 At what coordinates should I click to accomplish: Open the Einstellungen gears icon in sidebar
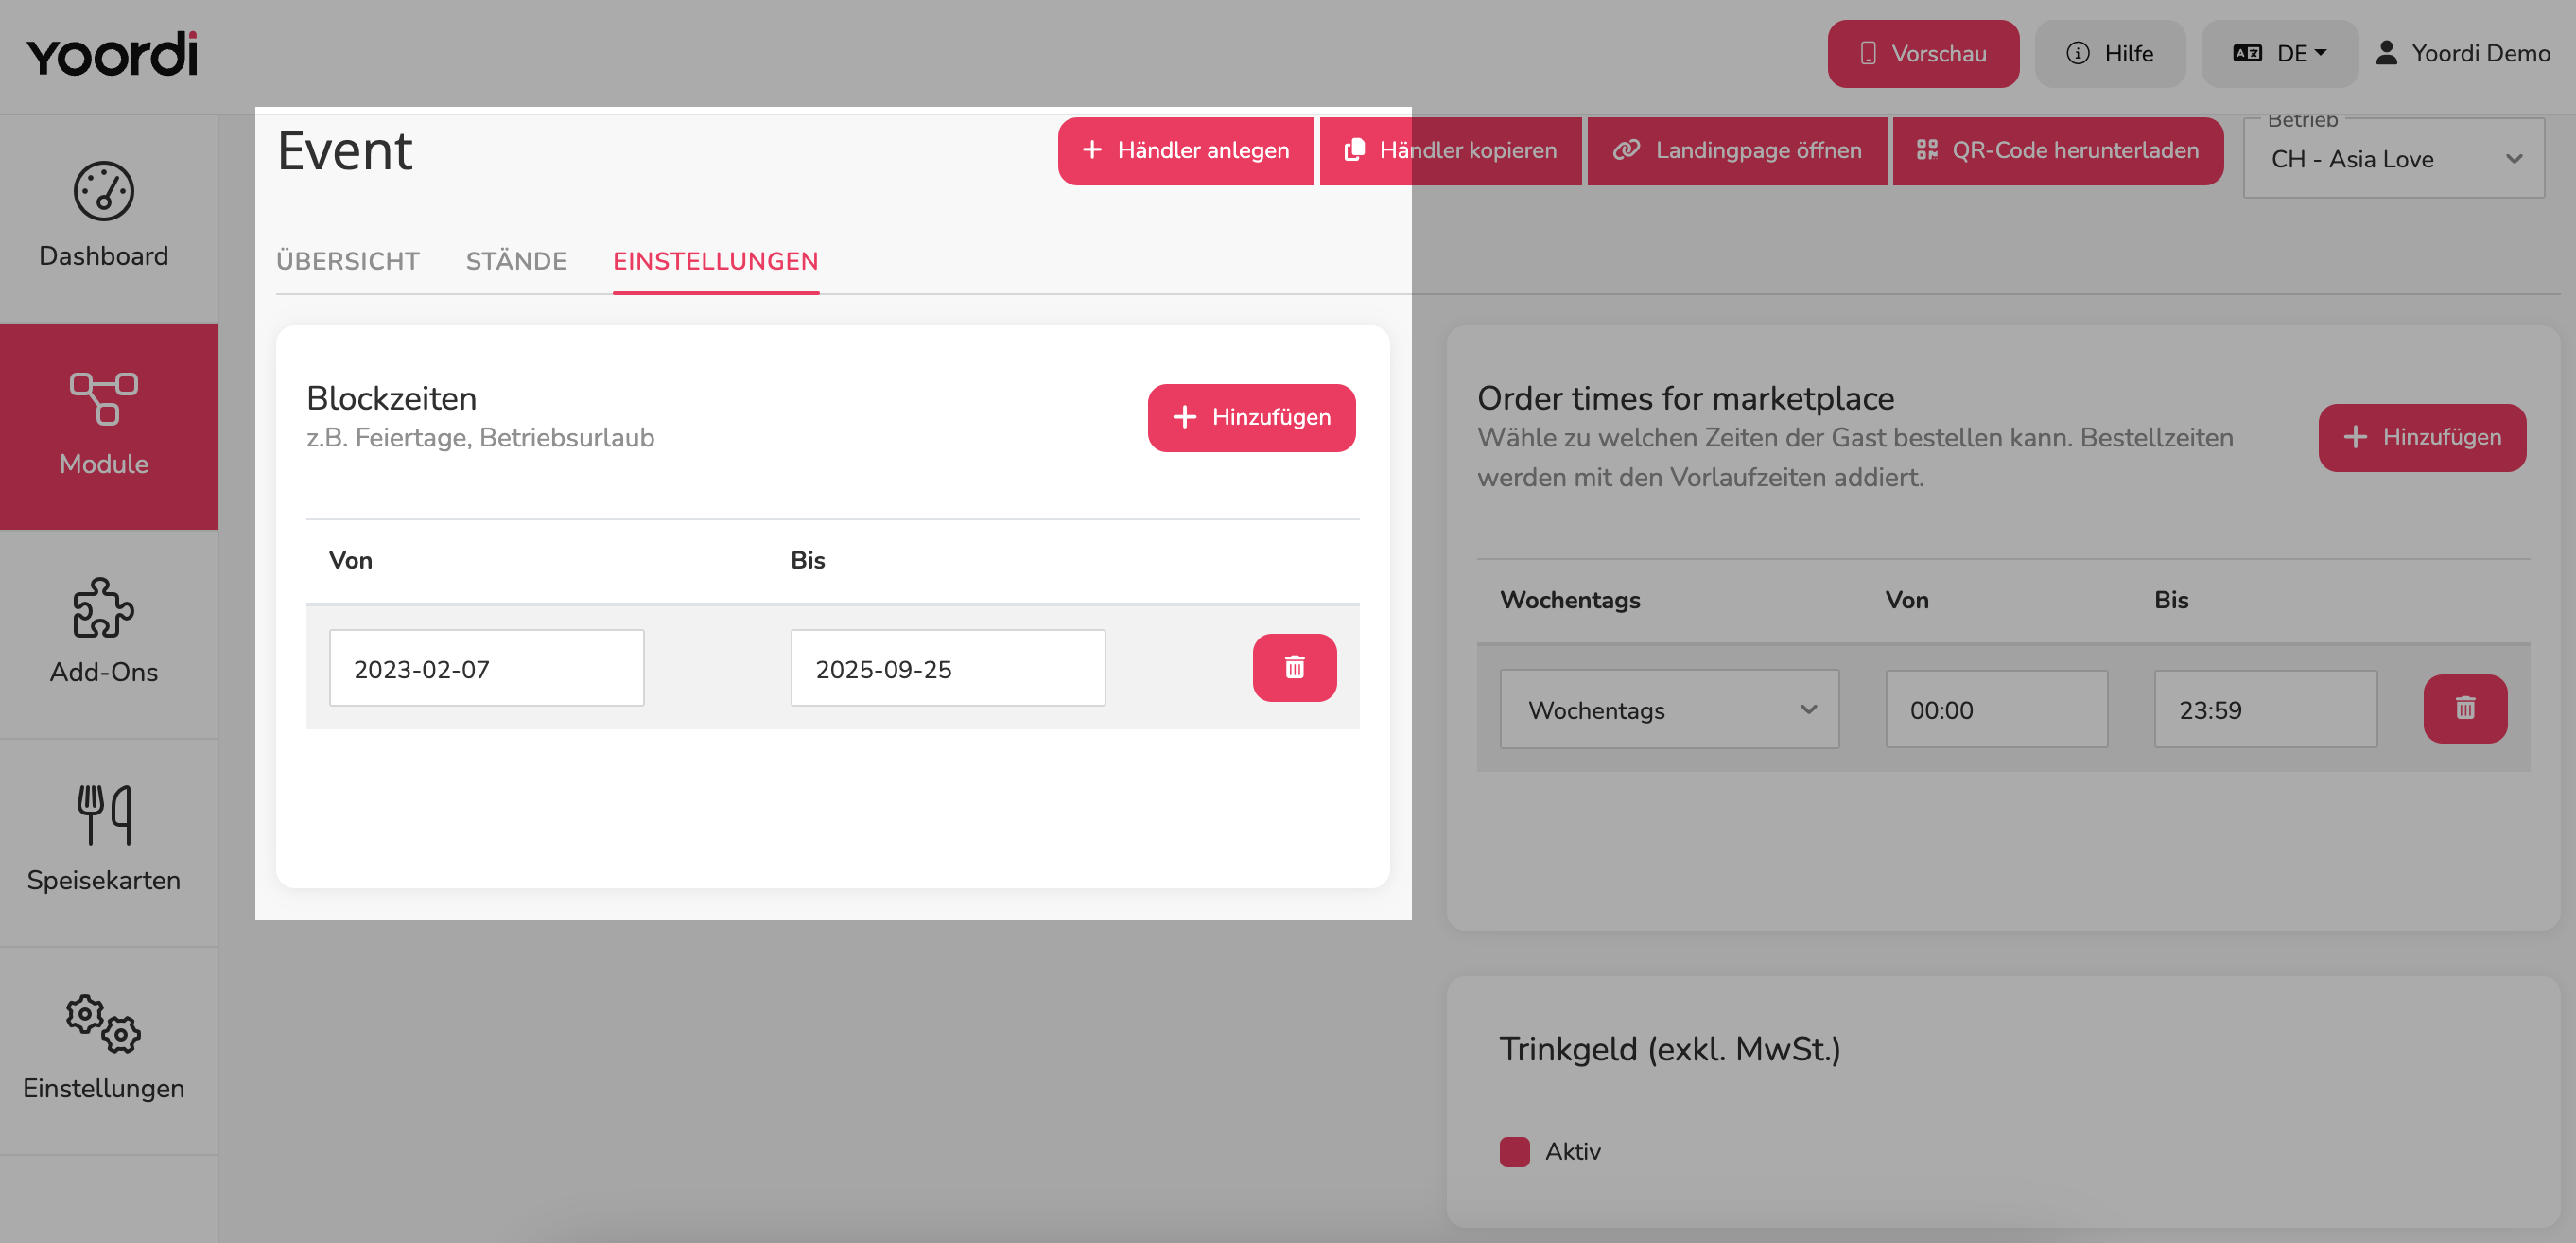[x=103, y=1023]
